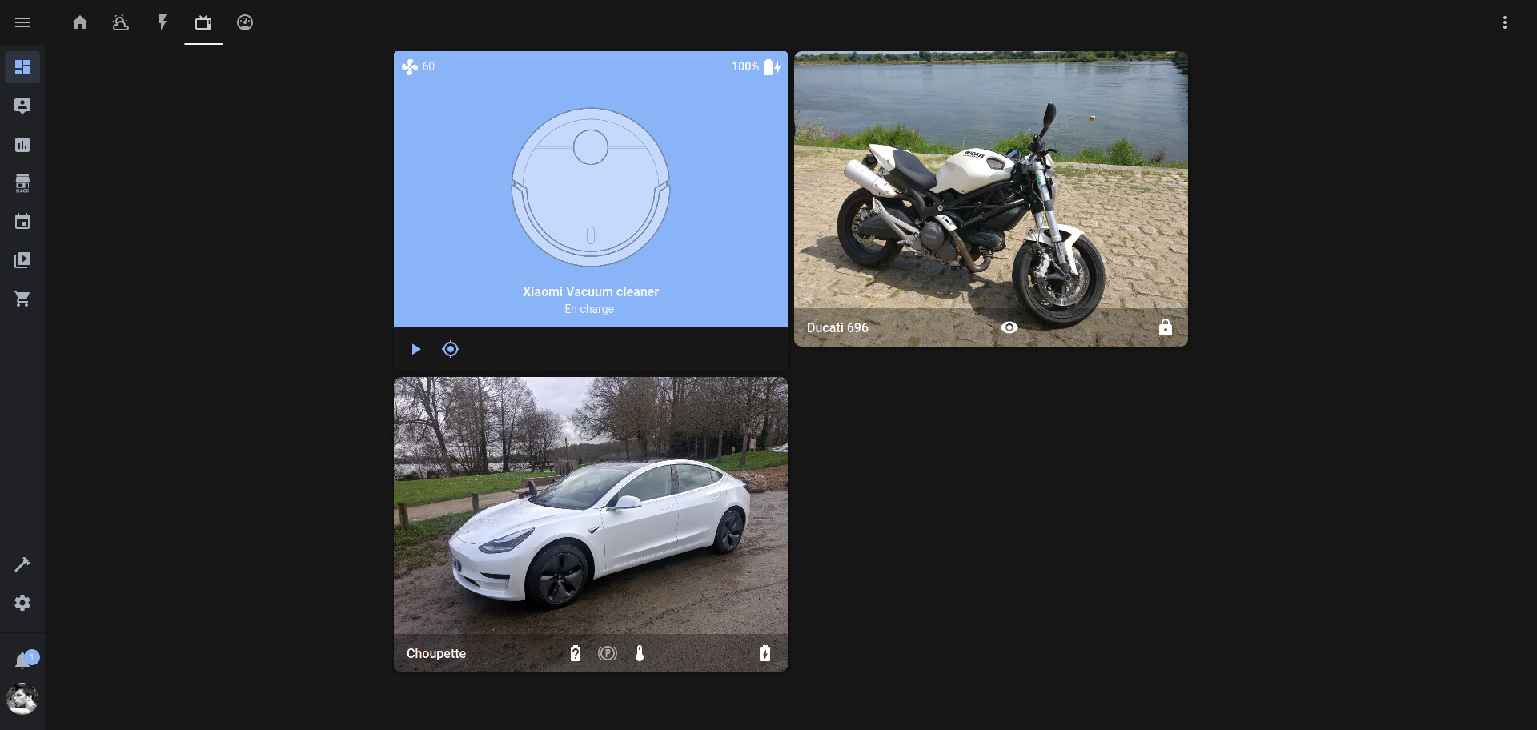Switch to the gauge dial view tab
1537x730 pixels.
pos(245,22)
